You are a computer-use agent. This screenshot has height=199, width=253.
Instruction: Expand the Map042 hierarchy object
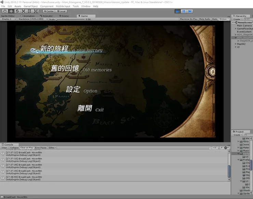[236, 44]
